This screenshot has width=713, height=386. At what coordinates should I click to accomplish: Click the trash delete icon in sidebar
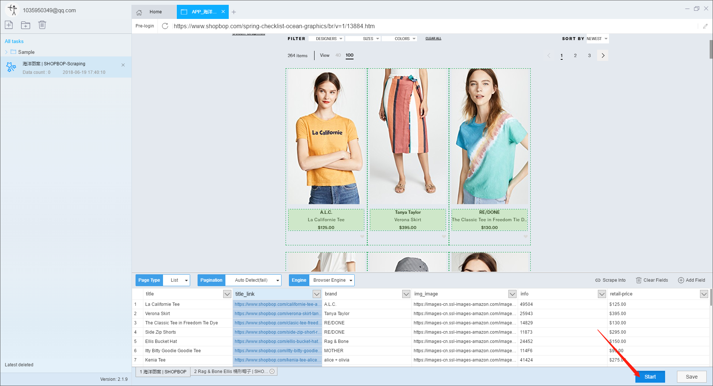pos(42,25)
